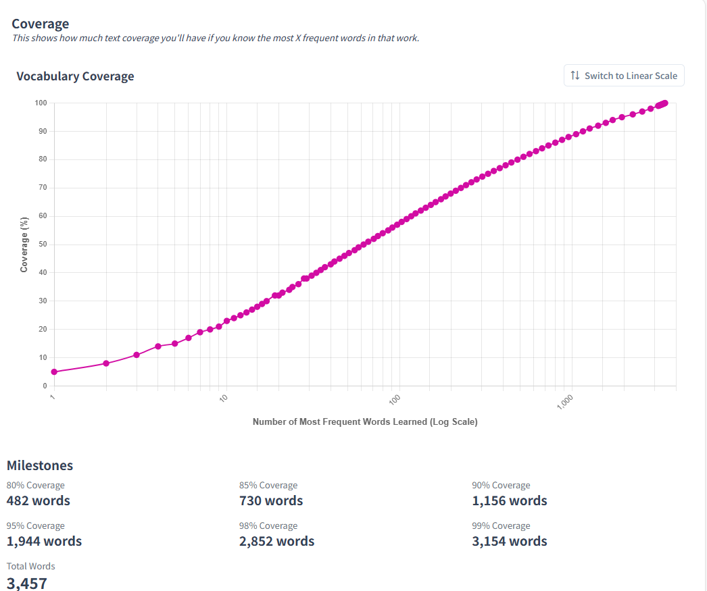
Task: Click the data point at 3 words
Action: coord(137,355)
